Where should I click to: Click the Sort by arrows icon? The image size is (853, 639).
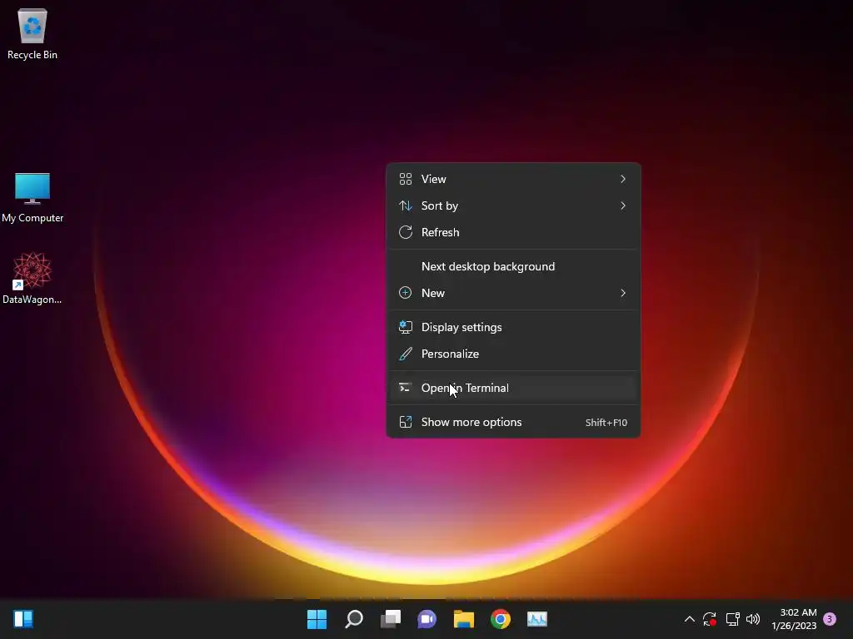(406, 206)
